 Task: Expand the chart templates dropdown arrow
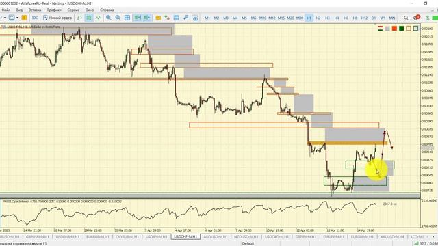coord(17,18)
